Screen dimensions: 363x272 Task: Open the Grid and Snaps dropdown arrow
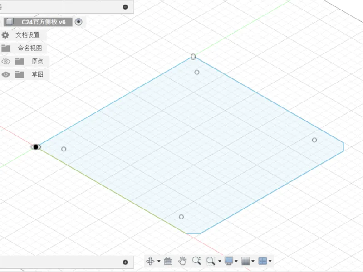coord(253,261)
